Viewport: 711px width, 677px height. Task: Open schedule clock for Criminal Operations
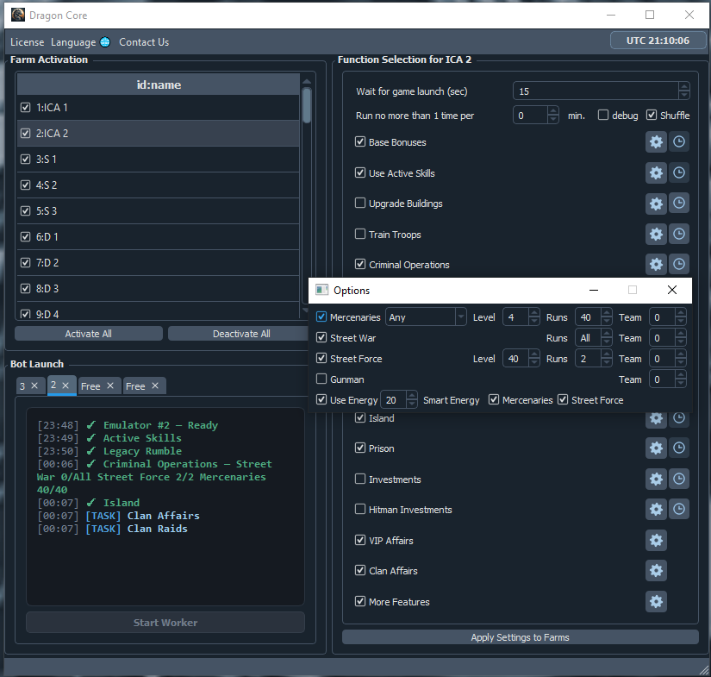click(679, 265)
